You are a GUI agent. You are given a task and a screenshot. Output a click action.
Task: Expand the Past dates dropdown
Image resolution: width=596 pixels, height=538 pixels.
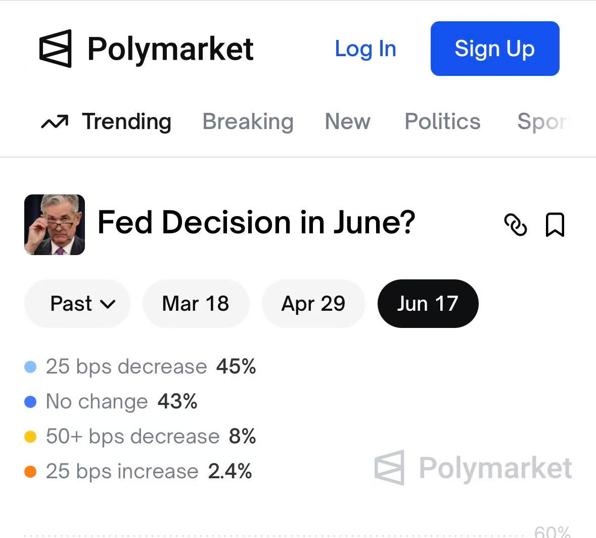77,304
